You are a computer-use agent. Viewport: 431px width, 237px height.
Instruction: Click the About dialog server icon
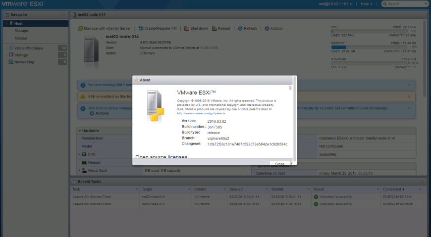(x=155, y=106)
